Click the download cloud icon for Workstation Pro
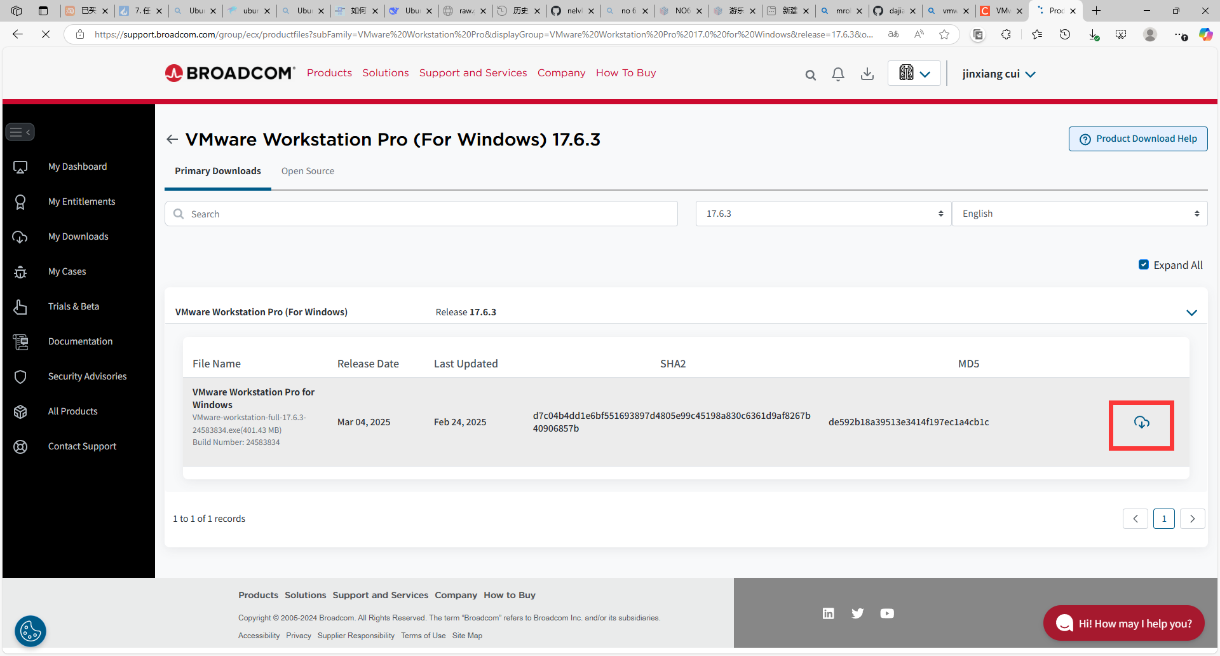 pyautogui.click(x=1141, y=423)
